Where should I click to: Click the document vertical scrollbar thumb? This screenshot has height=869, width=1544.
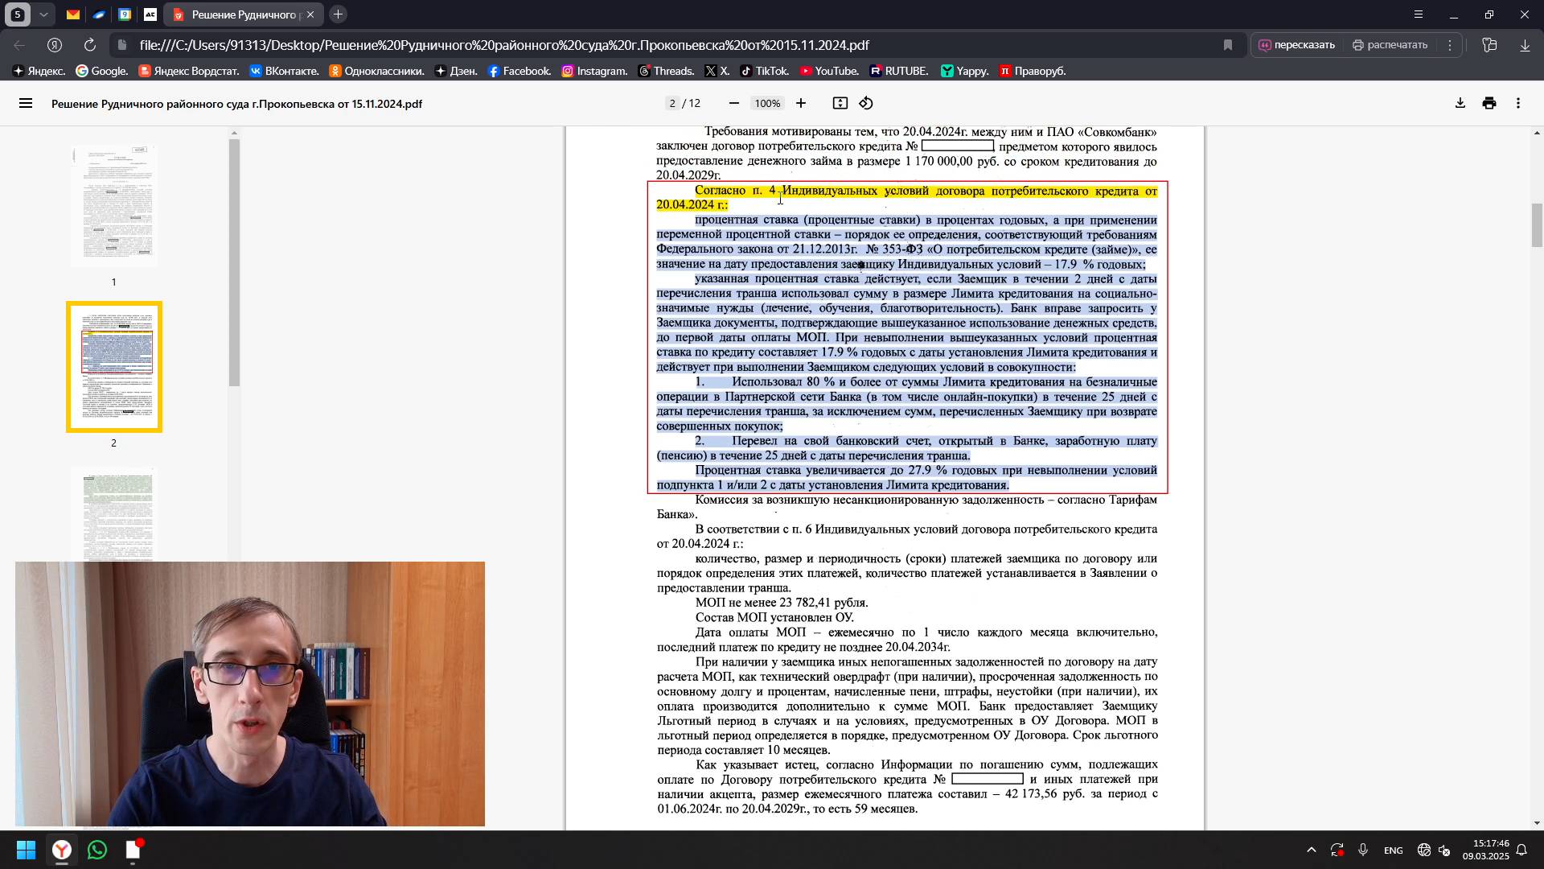click(x=1537, y=225)
